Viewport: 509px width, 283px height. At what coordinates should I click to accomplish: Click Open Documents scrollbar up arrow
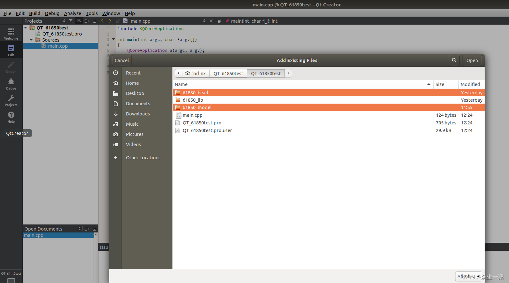pyautogui.click(x=96, y=235)
